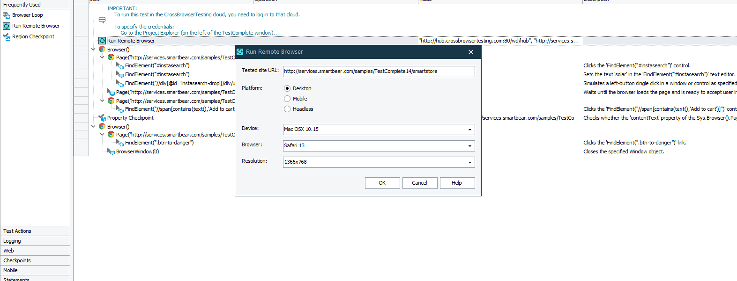Click the BrowserWindow(0) operation icon
737x281 pixels.
(x=111, y=151)
